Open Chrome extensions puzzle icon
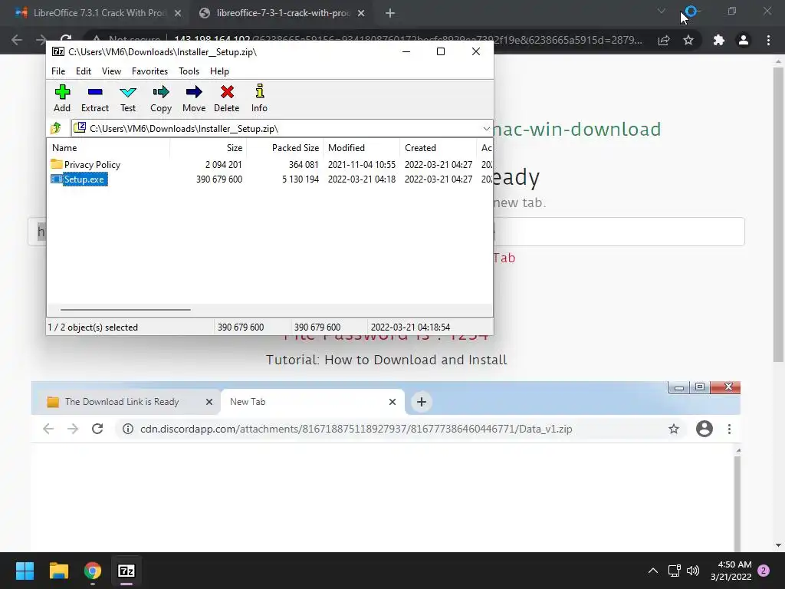785x589 pixels. (719, 40)
